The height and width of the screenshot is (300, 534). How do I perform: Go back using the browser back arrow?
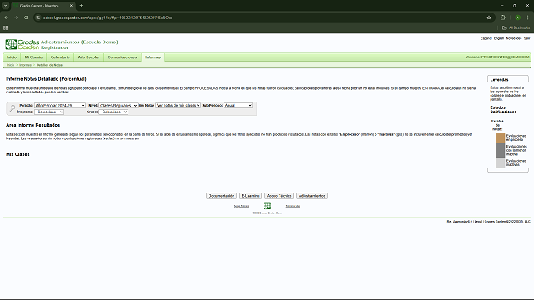[6, 17]
